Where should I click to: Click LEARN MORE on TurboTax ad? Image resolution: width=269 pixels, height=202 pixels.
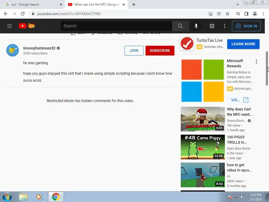tap(243, 44)
